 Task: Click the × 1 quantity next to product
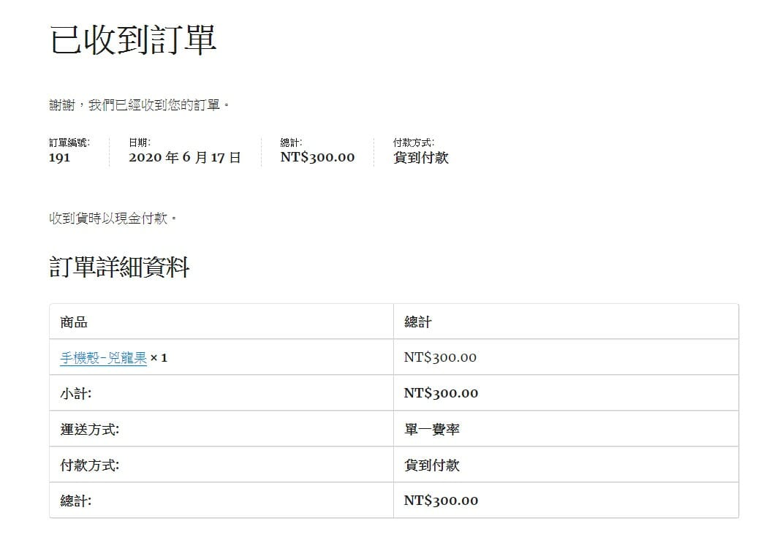click(x=159, y=358)
